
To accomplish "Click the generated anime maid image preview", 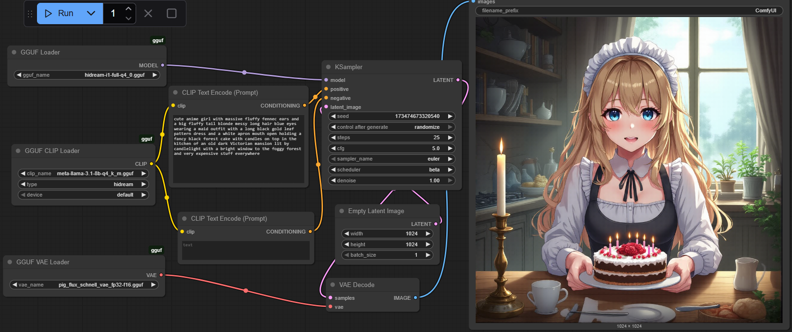I will pyautogui.click(x=629, y=170).
